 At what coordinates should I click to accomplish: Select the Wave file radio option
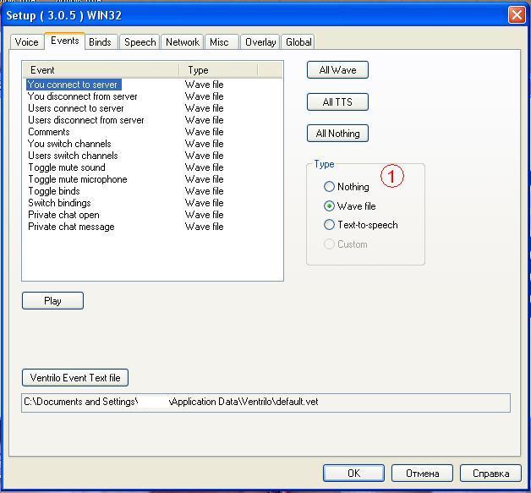point(350,205)
